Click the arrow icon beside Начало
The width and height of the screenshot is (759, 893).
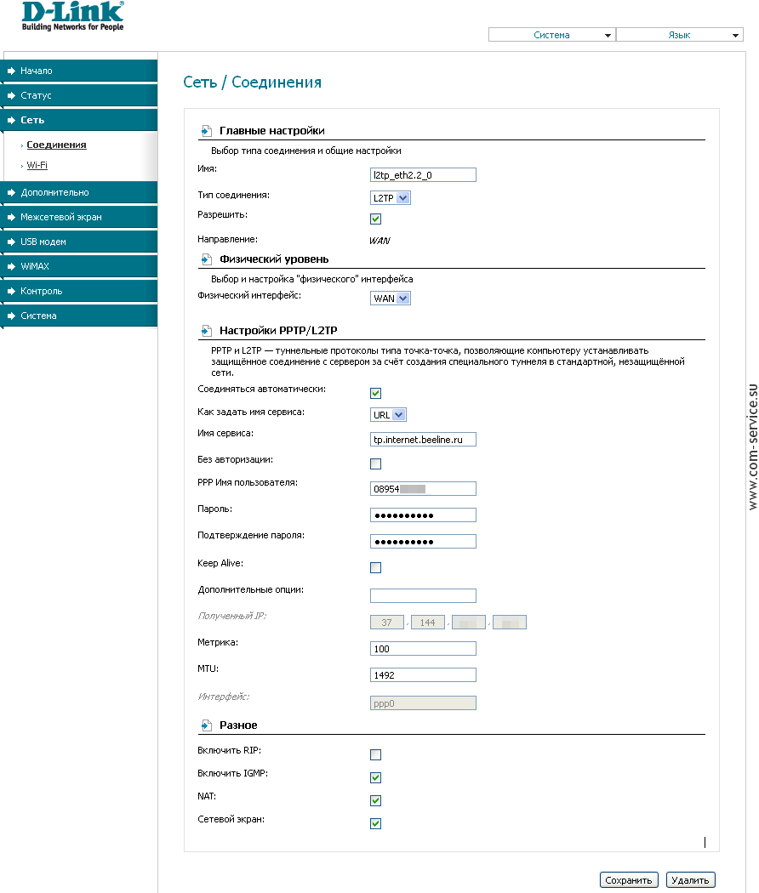click(11, 71)
